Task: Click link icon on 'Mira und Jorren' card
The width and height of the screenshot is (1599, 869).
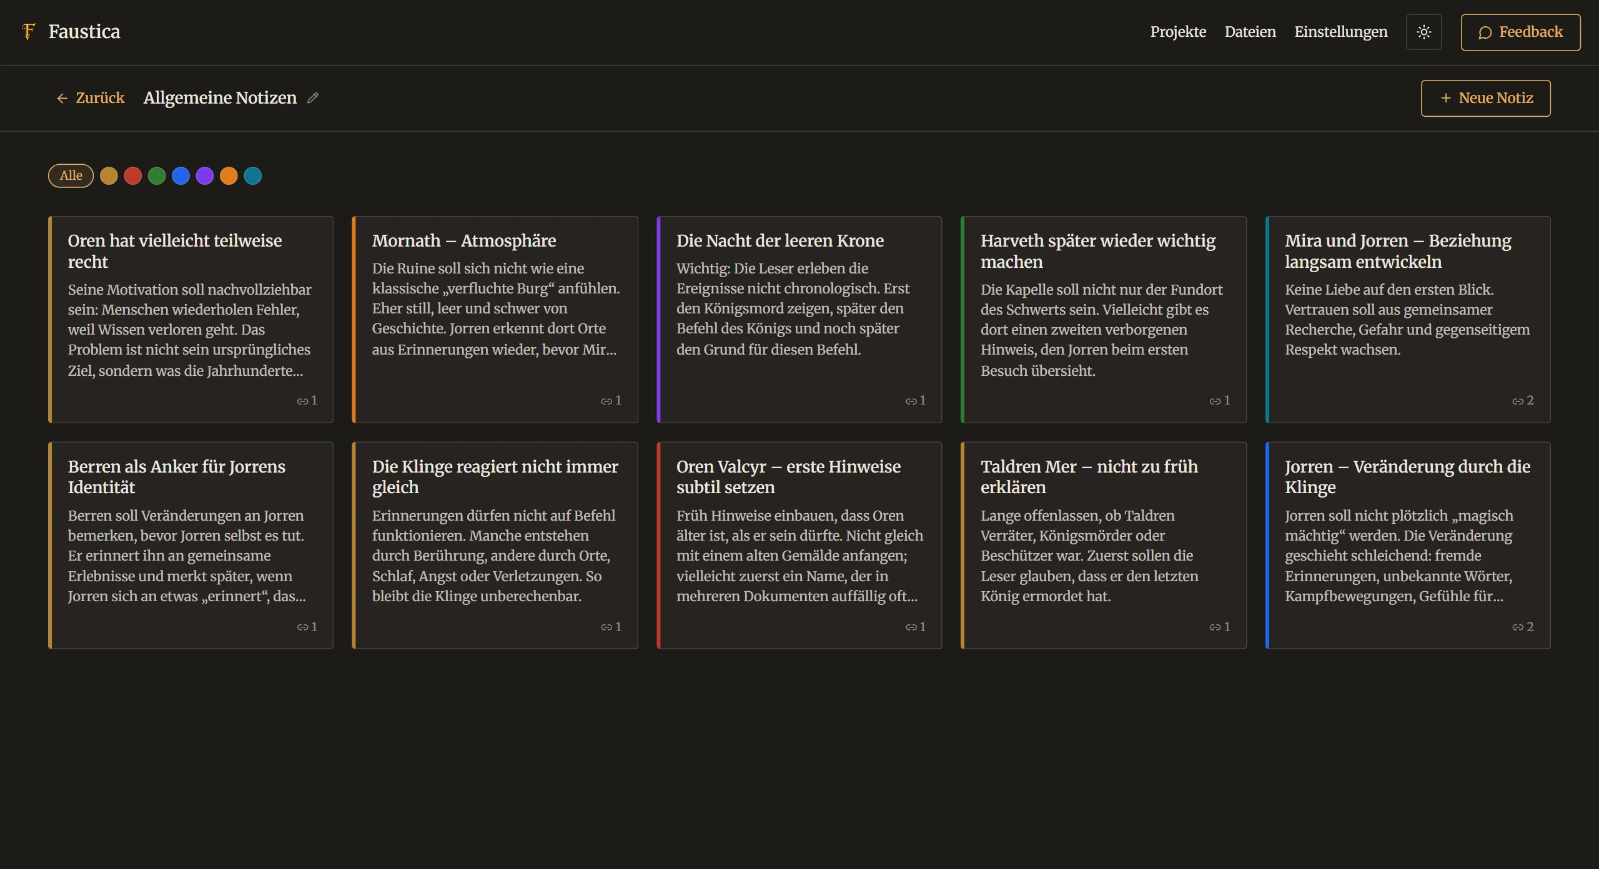Action: tap(1518, 401)
